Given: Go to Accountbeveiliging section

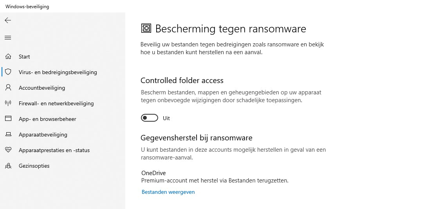Looking at the screenshot, I should 42,88.
